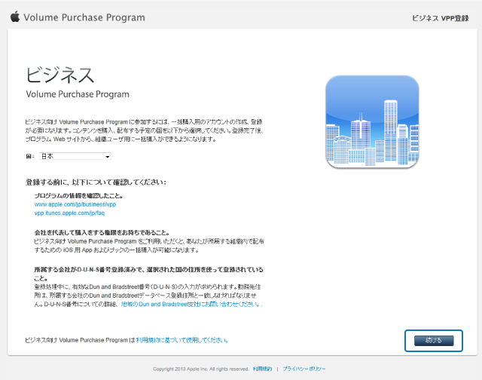The image size is (482, 380).
Task: Open プライバシーポリシー in the footer
Action: point(304,369)
